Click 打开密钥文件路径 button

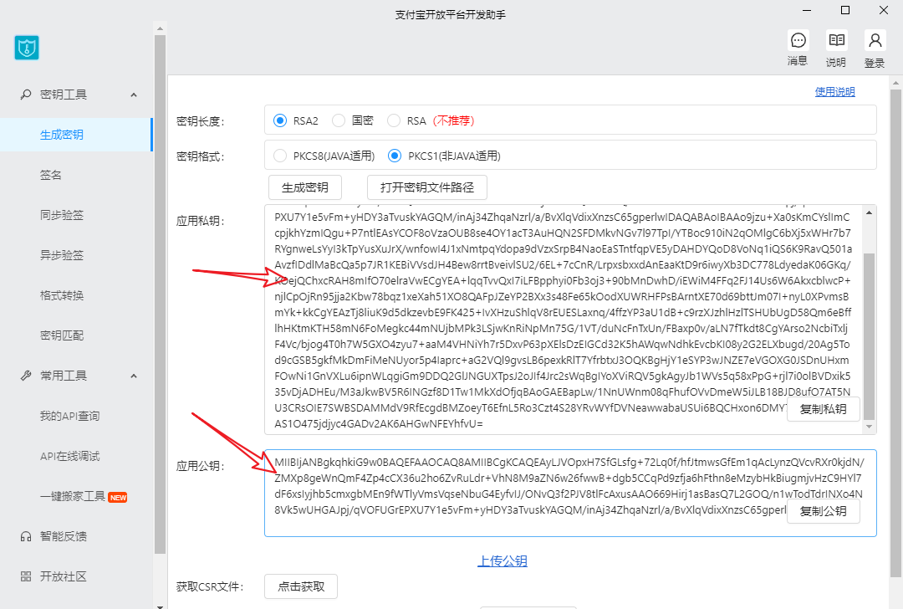tap(427, 187)
